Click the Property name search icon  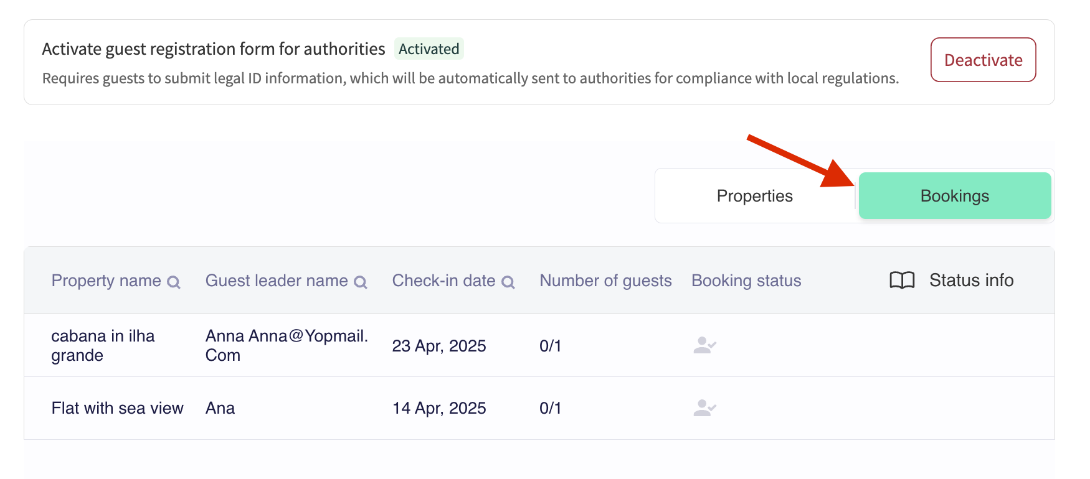pos(174,282)
